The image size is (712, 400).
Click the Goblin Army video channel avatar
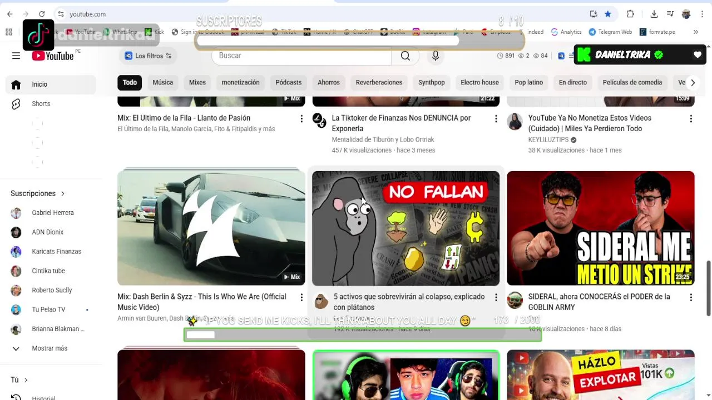[x=515, y=300]
